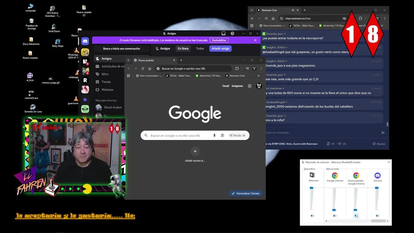Select the Nueva pestaña browser tab
The height and width of the screenshot is (233, 414).
coord(154,60)
